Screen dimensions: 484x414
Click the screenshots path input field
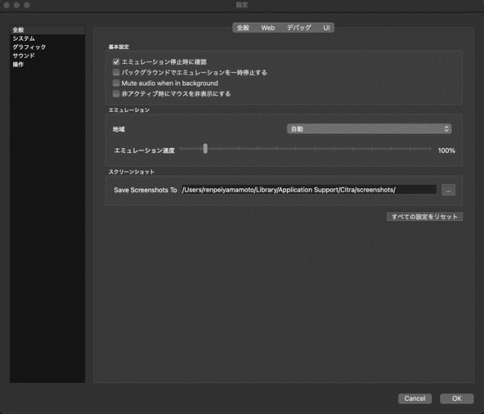point(309,190)
